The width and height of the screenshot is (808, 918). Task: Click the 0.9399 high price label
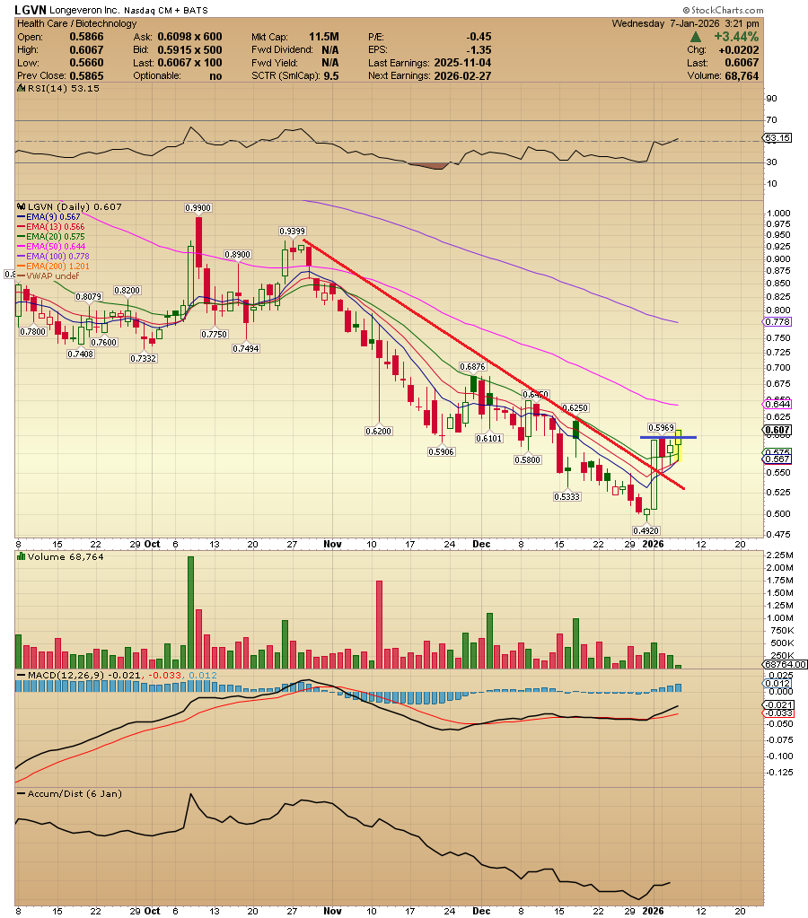pyautogui.click(x=293, y=232)
